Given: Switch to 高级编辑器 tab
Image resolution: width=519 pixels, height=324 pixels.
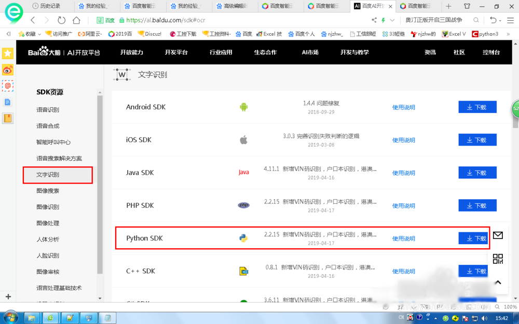Looking at the screenshot, I should [231, 6].
